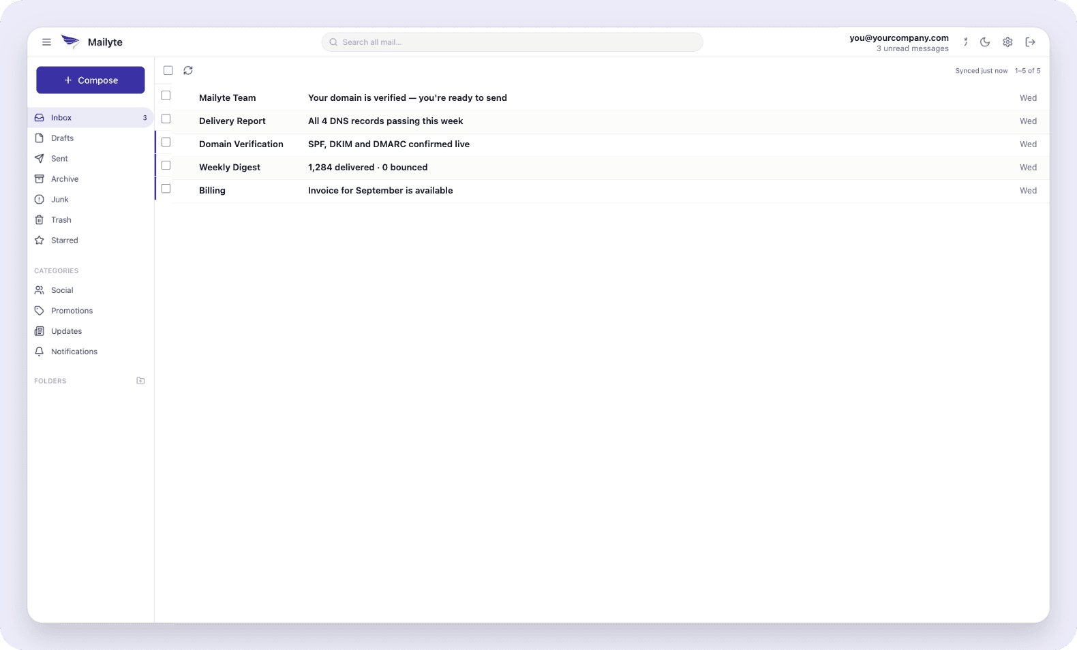The image size is (1077, 650).
Task: Toggle the hamburger sidebar menu
Action: click(x=46, y=42)
